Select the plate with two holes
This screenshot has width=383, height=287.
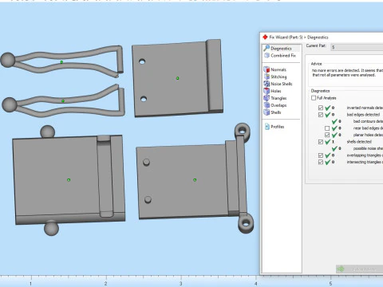pos(178,78)
